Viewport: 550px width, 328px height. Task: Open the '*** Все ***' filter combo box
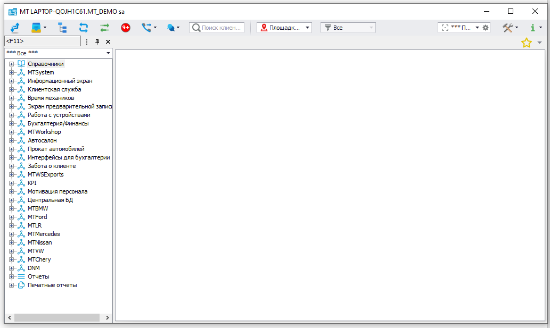(x=58, y=53)
